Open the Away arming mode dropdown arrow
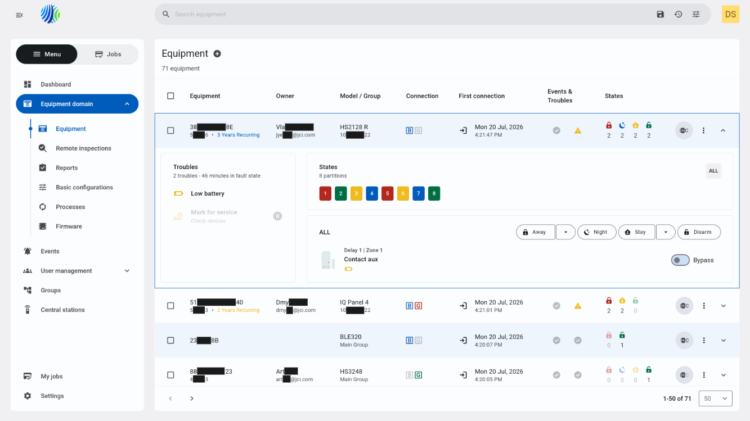Viewport: 750px width, 421px height. [x=565, y=232]
